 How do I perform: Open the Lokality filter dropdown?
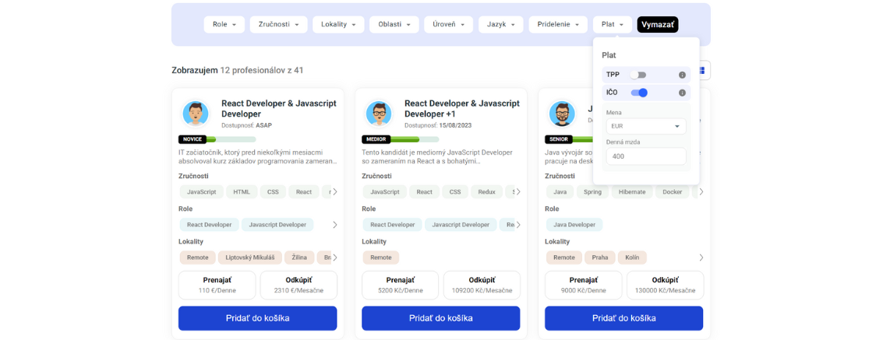click(338, 25)
